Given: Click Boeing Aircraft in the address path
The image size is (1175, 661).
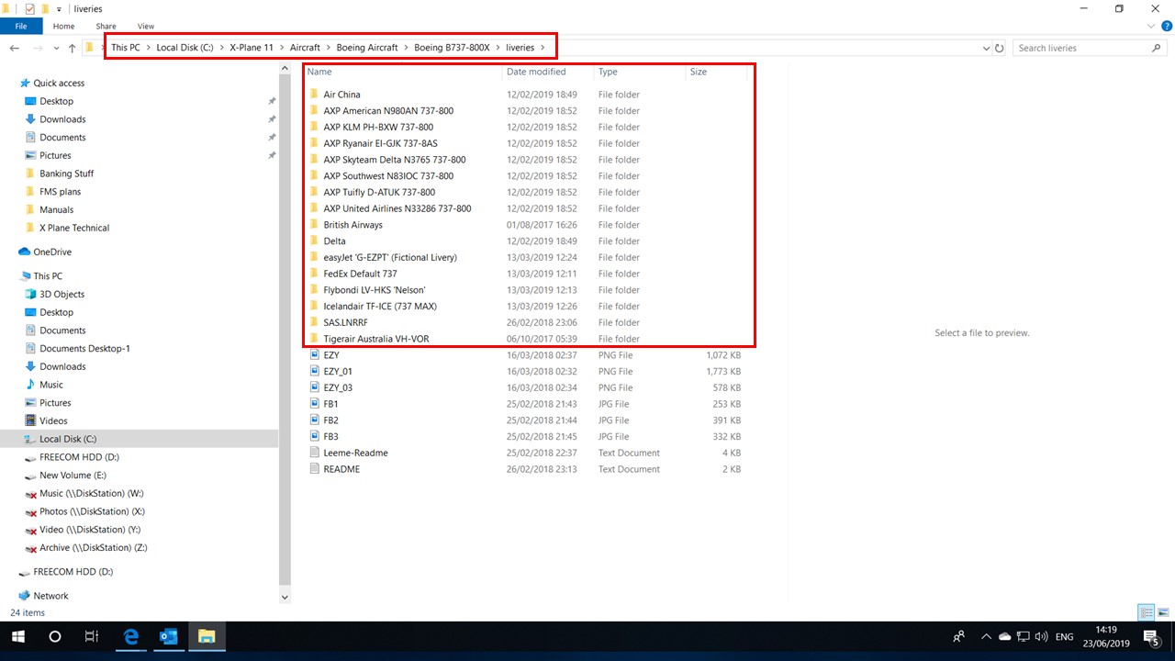Looking at the screenshot, I should [367, 48].
